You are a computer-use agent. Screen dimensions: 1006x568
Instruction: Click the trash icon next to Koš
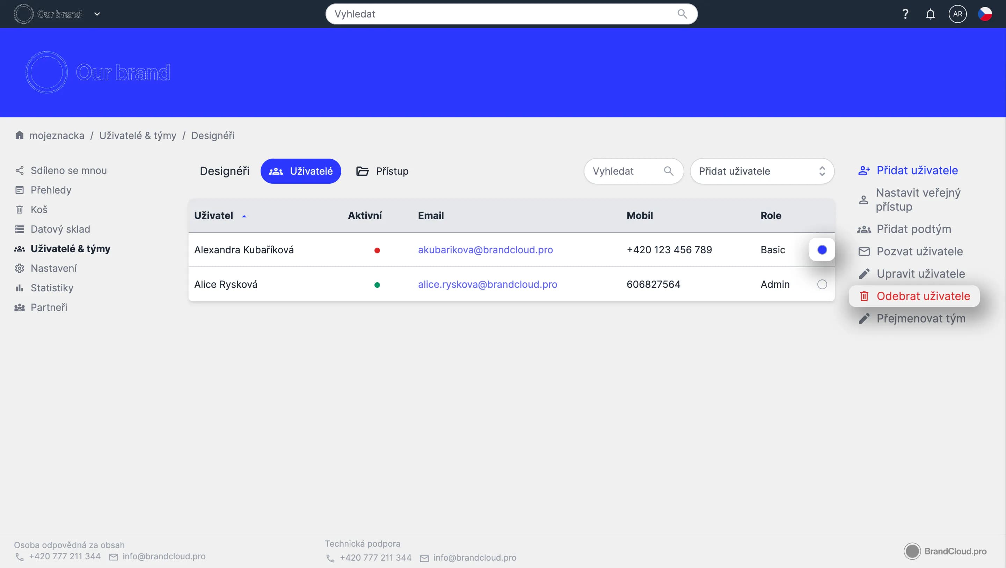coord(19,210)
